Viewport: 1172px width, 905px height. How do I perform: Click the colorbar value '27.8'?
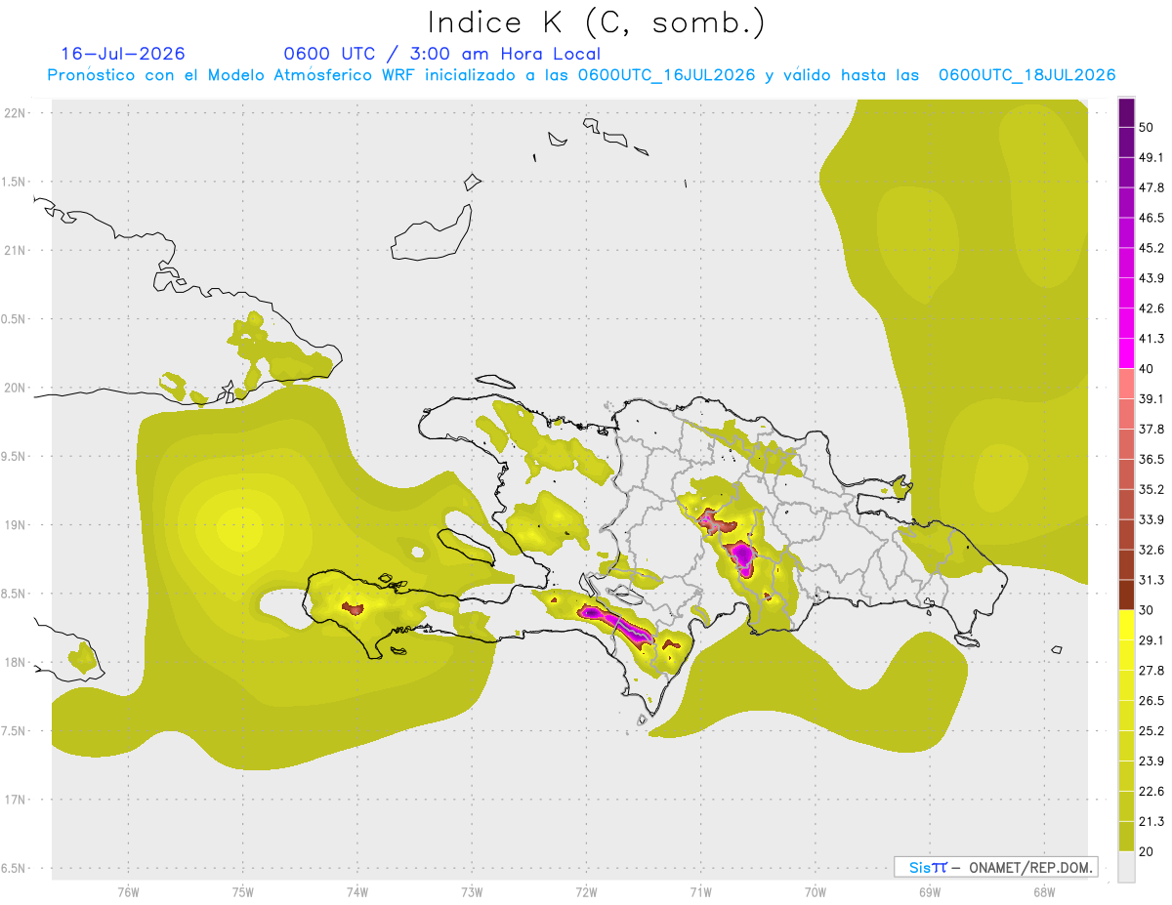coord(1151,671)
